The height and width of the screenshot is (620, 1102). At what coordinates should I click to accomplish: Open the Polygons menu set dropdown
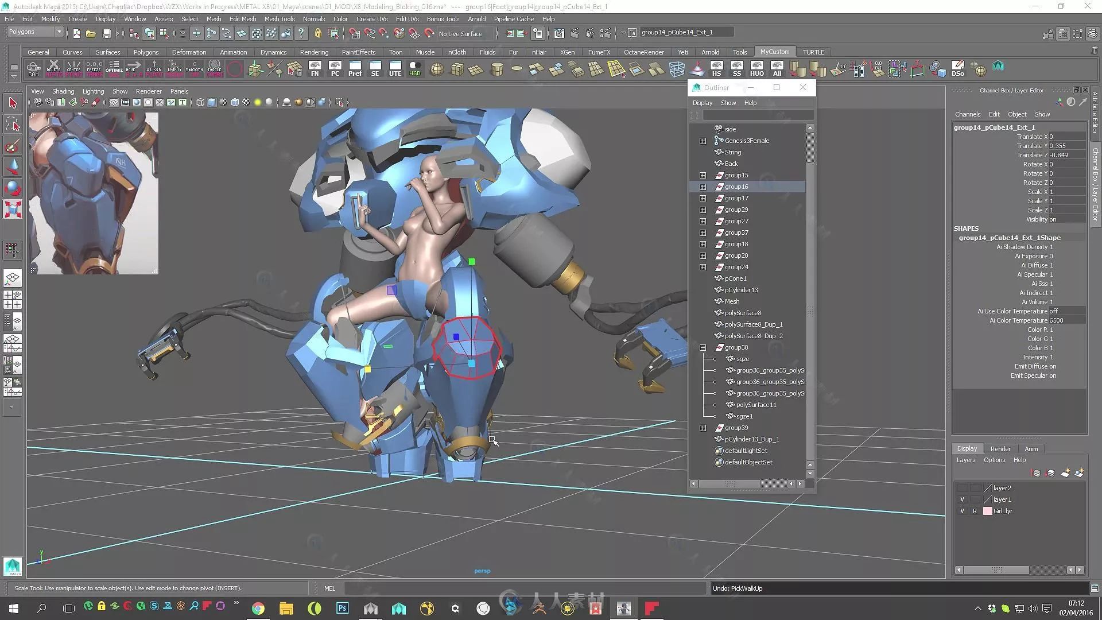(34, 32)
